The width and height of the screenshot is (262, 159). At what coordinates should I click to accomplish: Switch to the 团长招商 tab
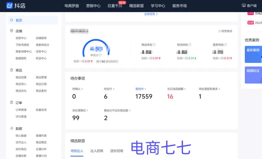(x=117, y=151)
